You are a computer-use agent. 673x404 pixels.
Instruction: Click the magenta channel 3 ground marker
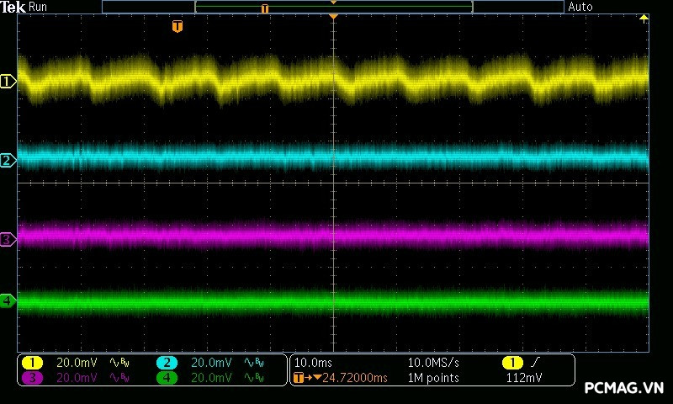(8, 240)
